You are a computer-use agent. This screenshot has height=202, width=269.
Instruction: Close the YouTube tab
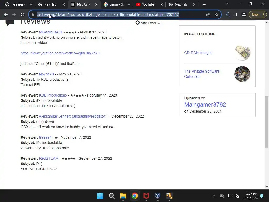tap(162, 5)
